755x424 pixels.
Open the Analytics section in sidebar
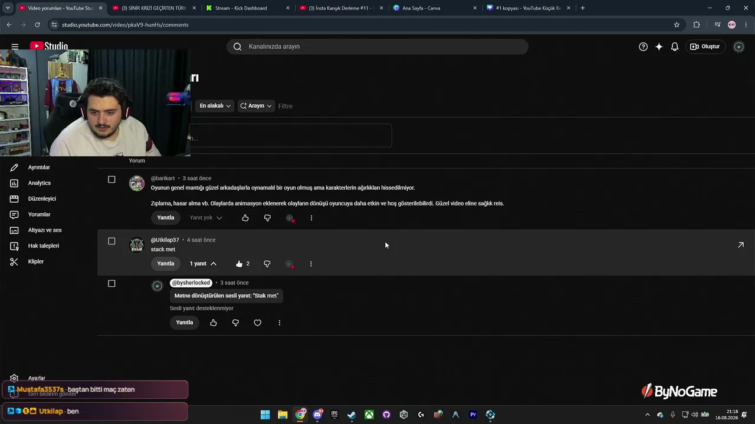pos(40,183)
